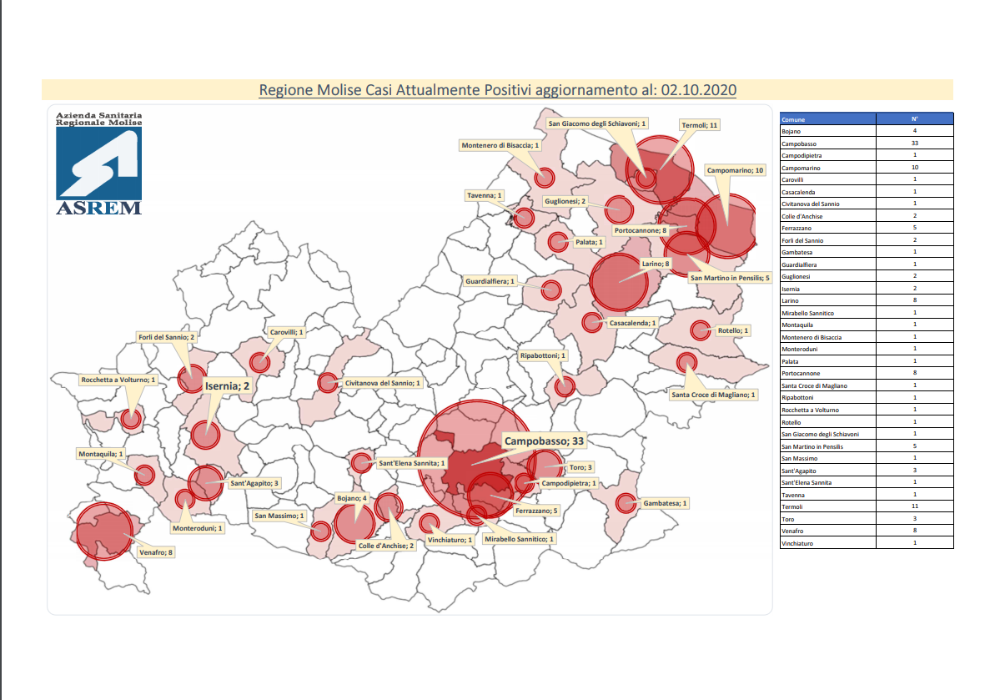Viewport: 995px width, 700px height.
Task: Click the red circle marker at Carovilli
Action: 259,363
